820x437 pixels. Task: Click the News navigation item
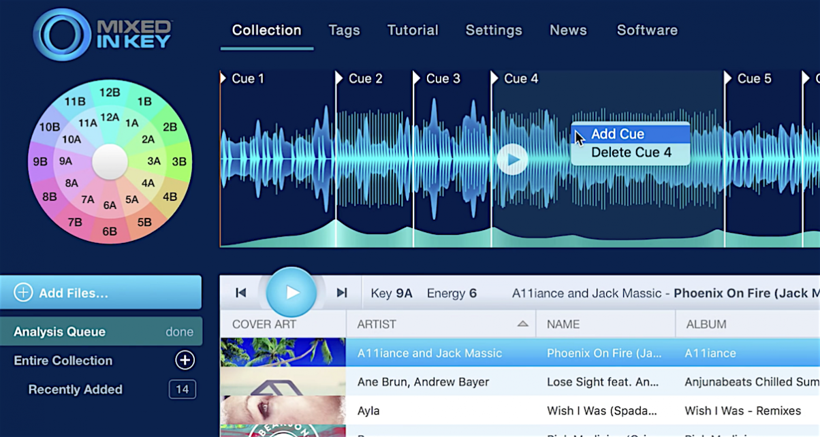(567, 30)
